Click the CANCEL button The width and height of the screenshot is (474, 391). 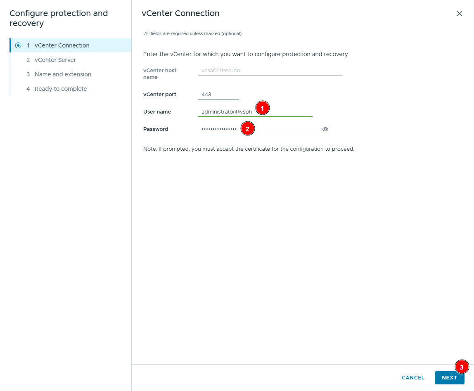[413, 378]
